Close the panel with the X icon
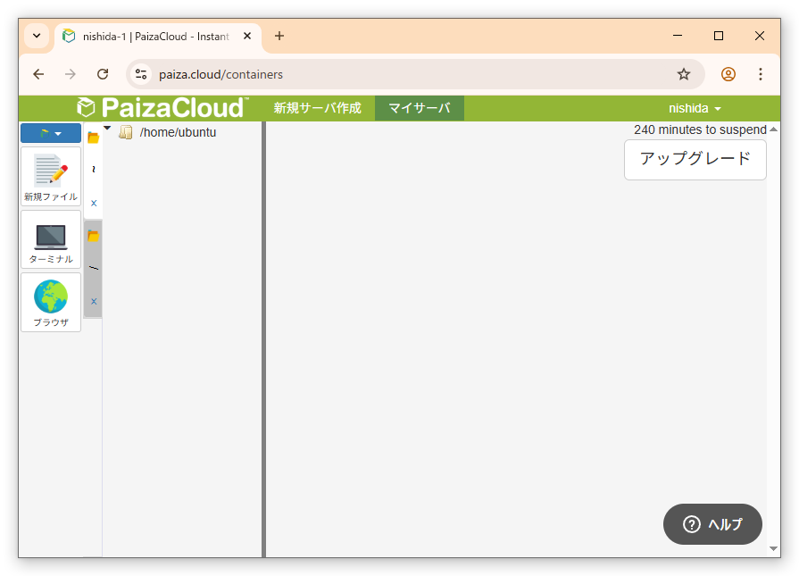This screenshot has width=799, height=576. (x=93, y=203)
